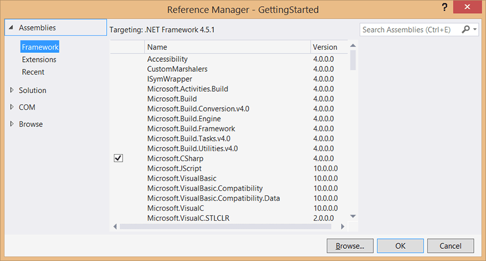This screenshot has width=486, height=261.
Task: Expand the COM section
Action: click(12, 107)
